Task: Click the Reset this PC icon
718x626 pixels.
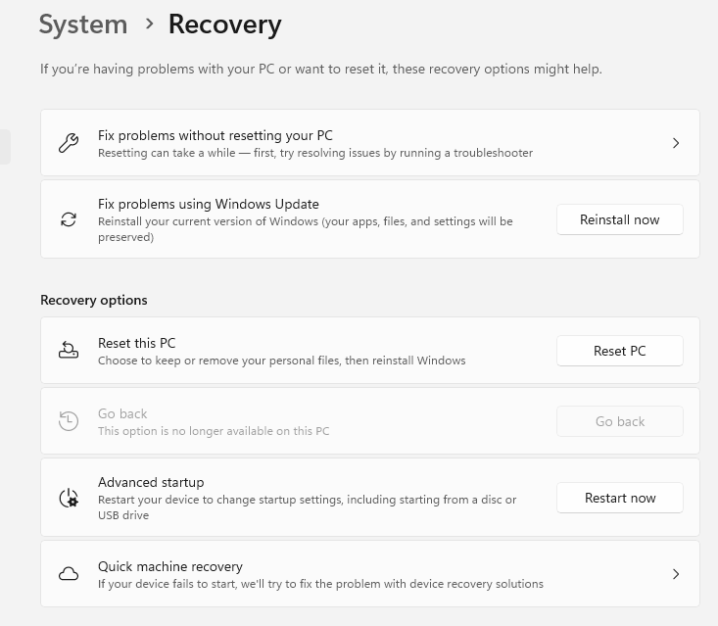Action: (69, 351)
